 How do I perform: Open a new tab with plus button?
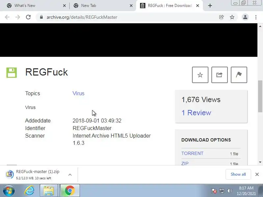coord(210,6)
